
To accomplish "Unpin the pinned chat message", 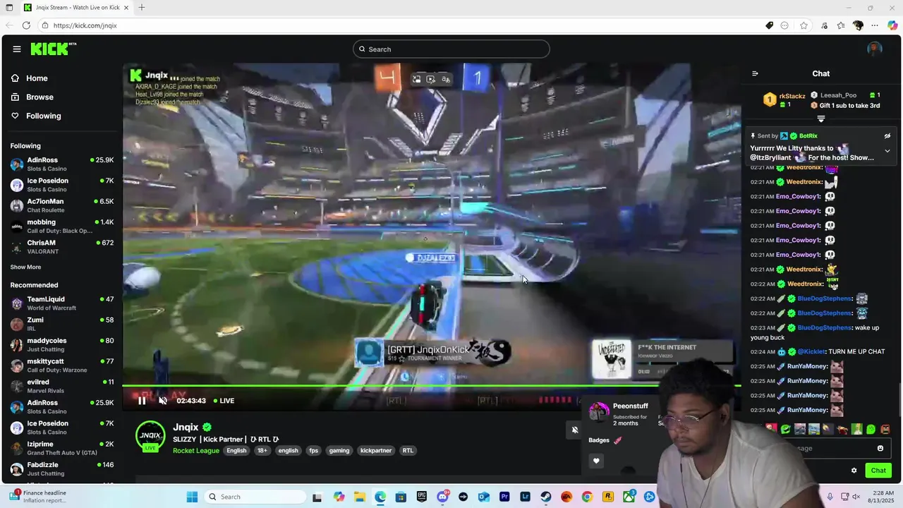I will 887,136.
